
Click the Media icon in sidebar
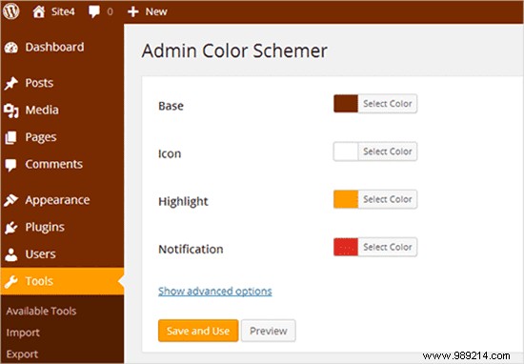click(11, 111)
